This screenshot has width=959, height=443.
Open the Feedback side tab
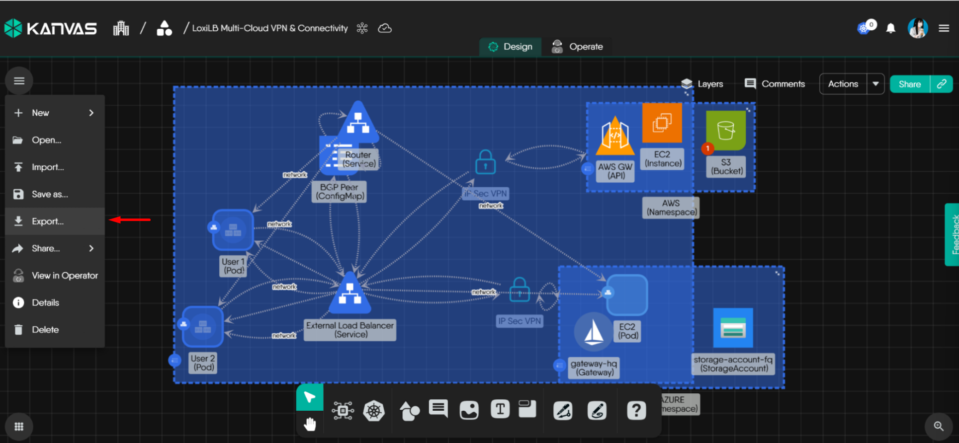coord(953,234)
